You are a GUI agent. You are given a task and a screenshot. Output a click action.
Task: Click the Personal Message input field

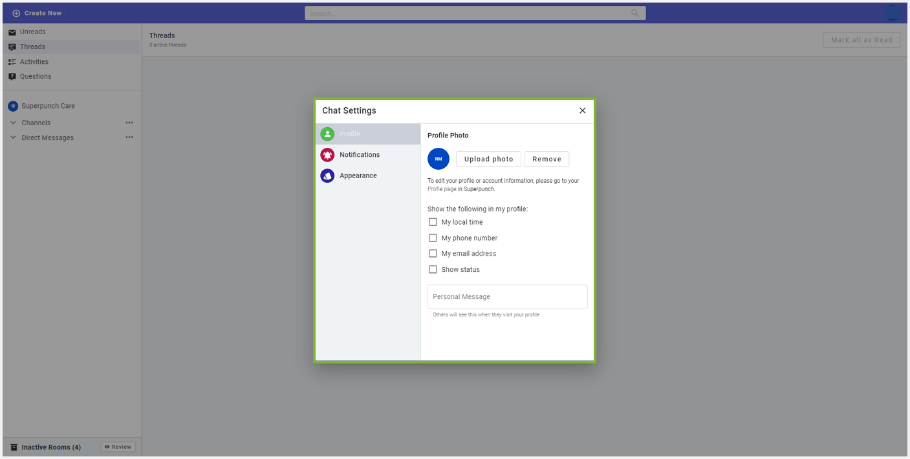point(507,297)
